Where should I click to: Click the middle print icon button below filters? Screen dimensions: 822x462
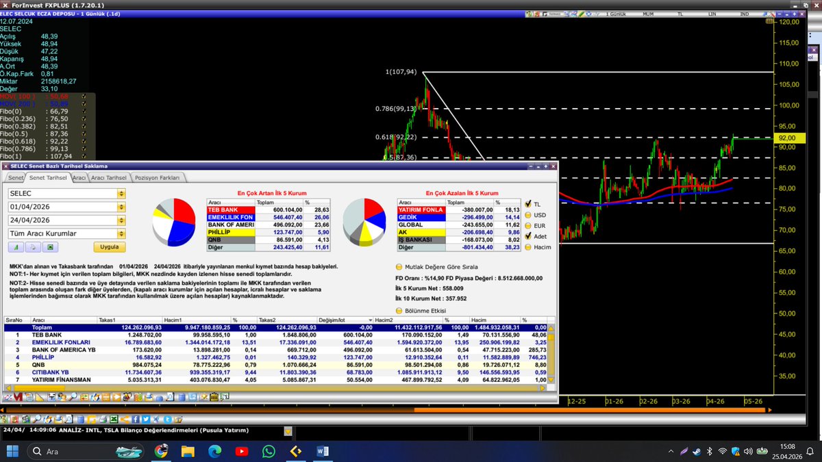pos(33,246)
